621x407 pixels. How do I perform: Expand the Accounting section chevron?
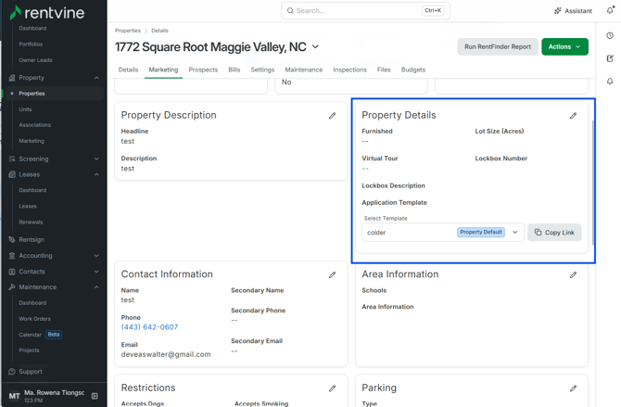[96, 256]
